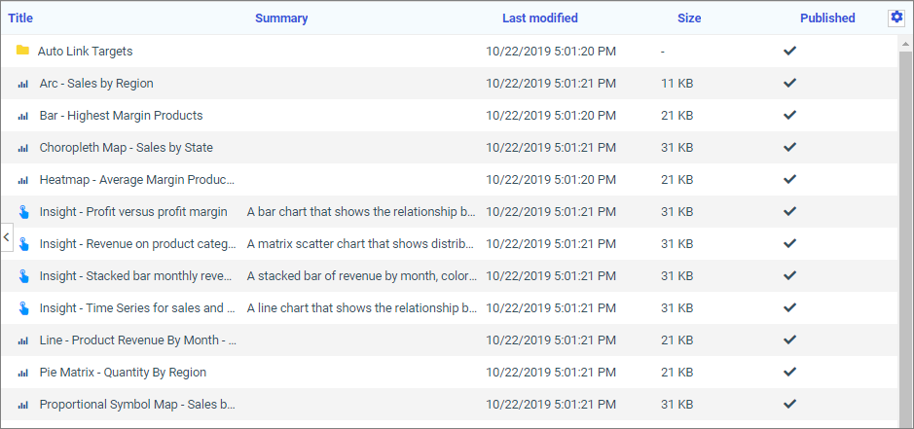Open Insight - Time Series for sales item
Screen dimensions: 914x429
click(137, 307)
